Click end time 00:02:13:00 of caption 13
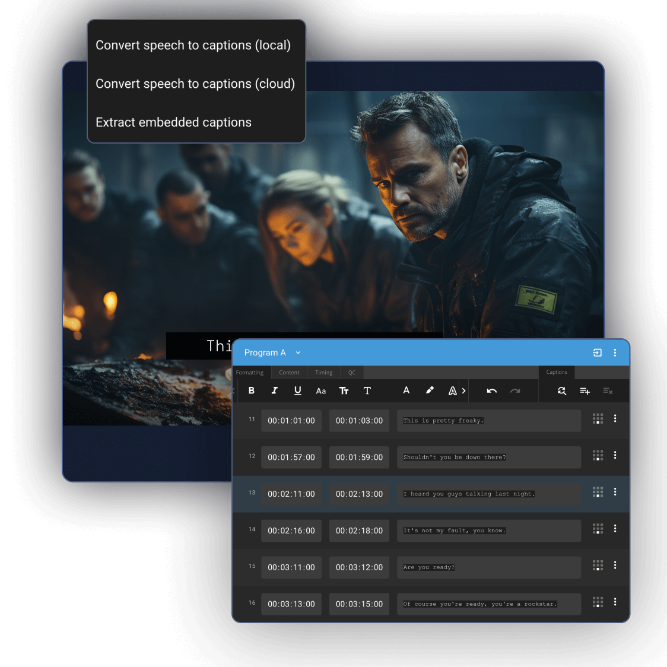Screen dimensions: 667x667 [360, 494]
